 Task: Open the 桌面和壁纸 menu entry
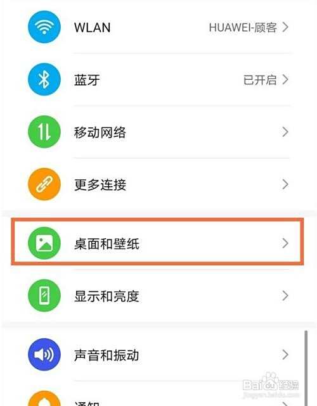(157, 242)
